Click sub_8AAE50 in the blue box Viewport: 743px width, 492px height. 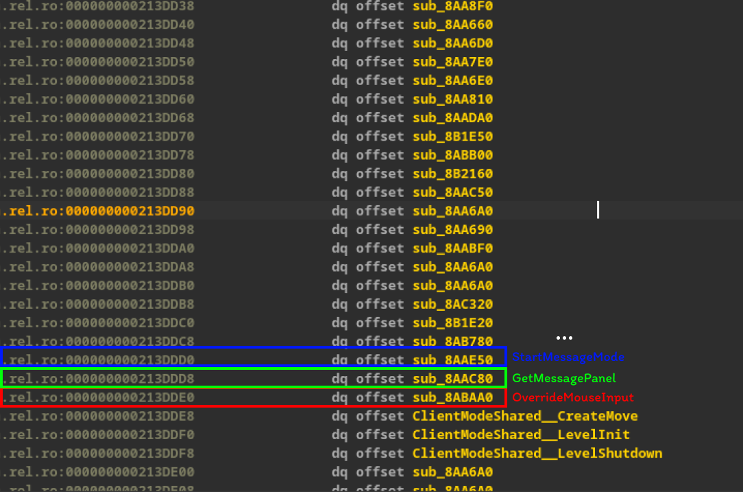pos(452,360)
